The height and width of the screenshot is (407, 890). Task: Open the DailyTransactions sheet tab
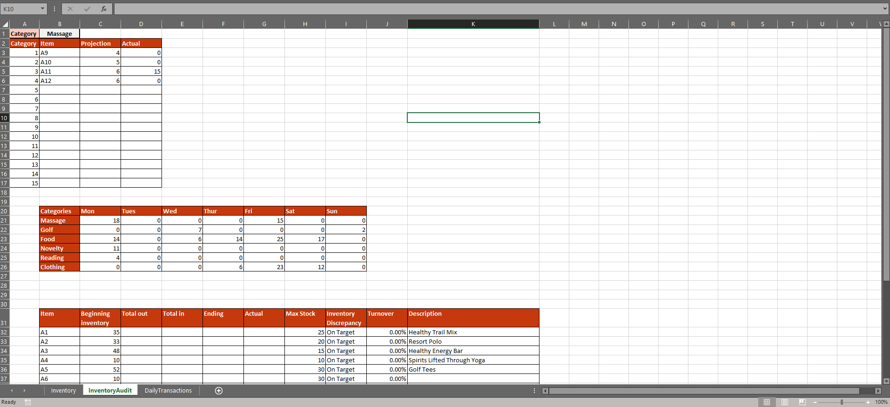tap(168, 391)
